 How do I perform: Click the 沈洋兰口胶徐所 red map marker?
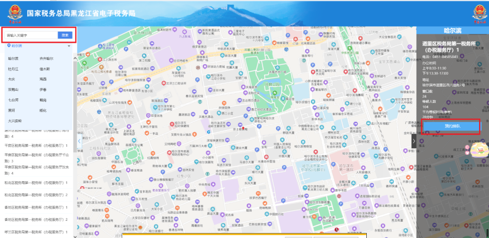(164, 83)
